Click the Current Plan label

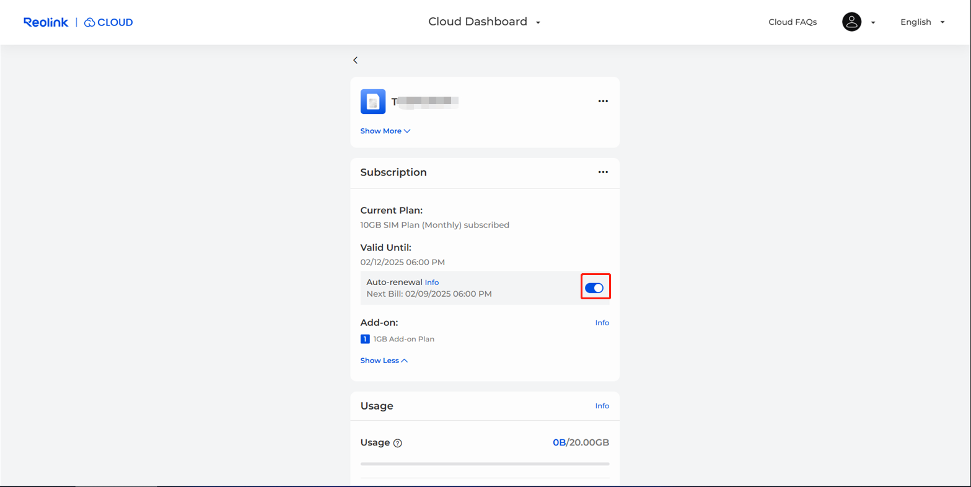pos(392,211)
